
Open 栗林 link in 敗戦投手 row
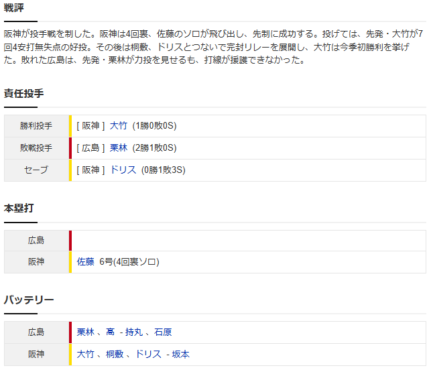click(x=119, y=148)
